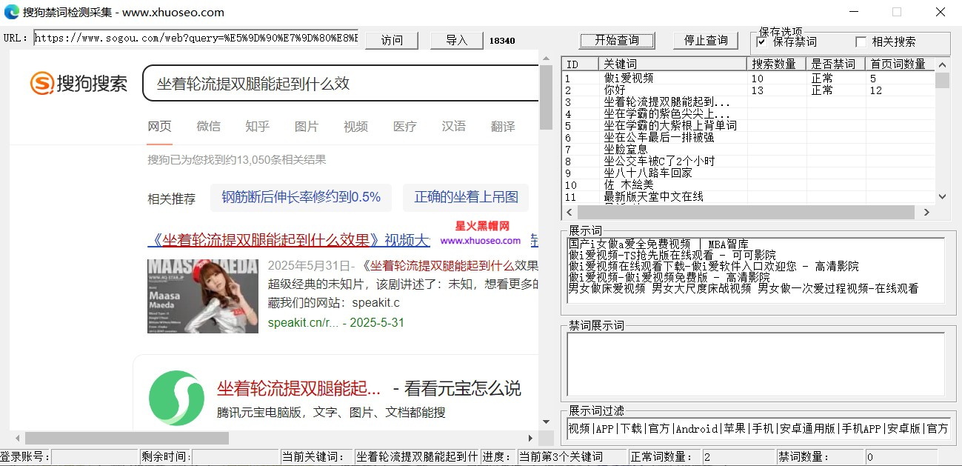Click recommendation 正确的坐着上吊图
This screenshot has height=466, width=962.
click(x=466, y=197)
